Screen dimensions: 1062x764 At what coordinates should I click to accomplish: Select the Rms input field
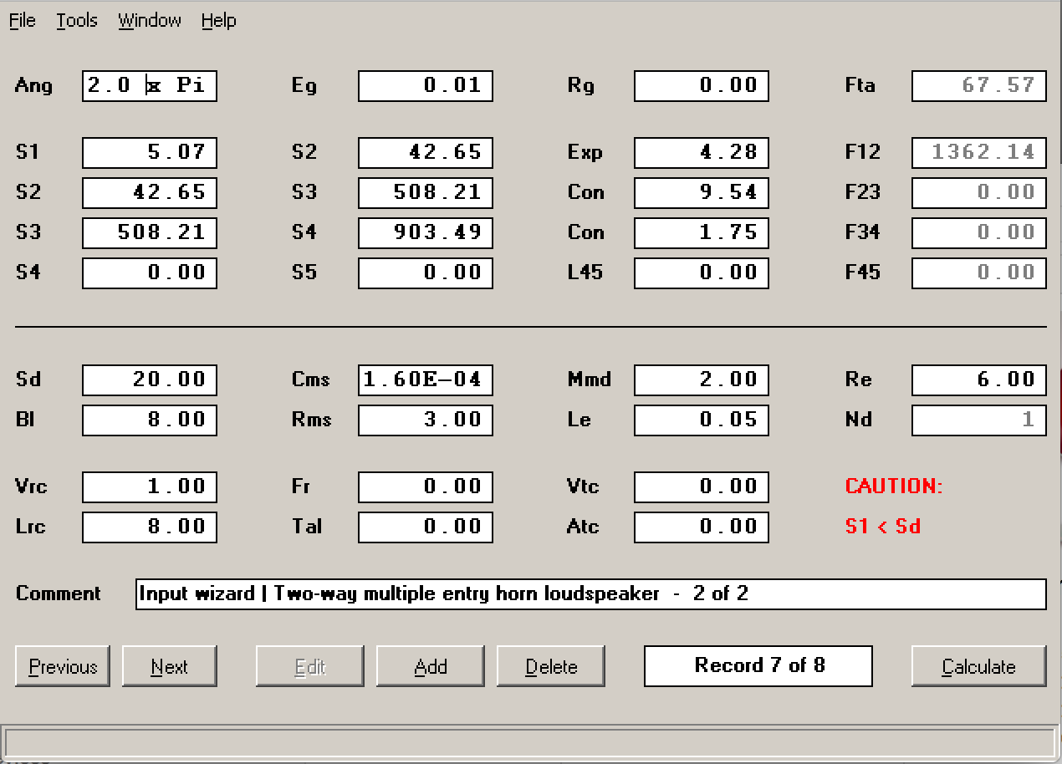(x=426, y=420)
